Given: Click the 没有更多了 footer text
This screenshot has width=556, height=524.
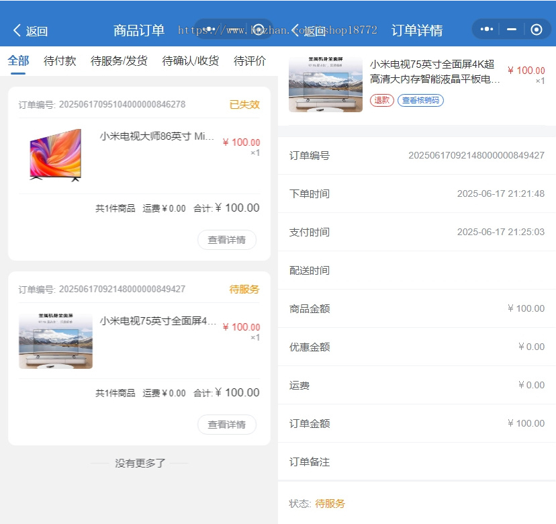Looking at the screenshot, I should (x=140, y=463).
